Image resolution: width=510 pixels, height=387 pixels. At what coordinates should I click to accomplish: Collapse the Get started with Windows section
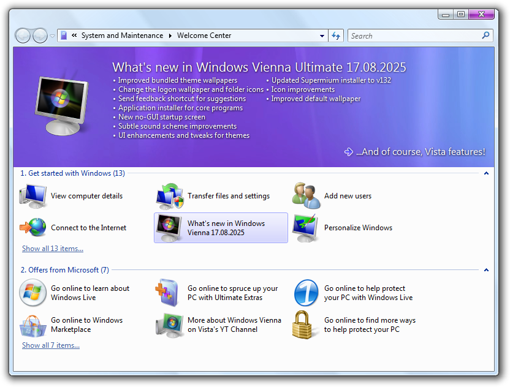click(x=486, y=173)
